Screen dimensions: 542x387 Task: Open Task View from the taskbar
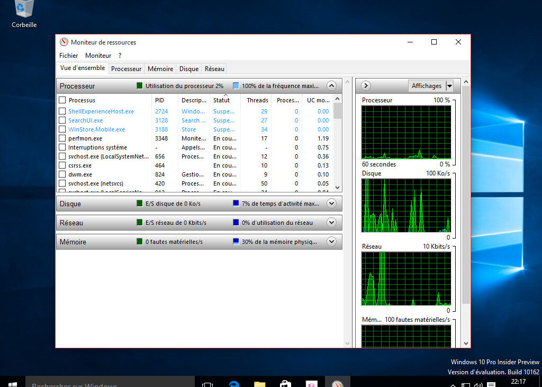click(x=207, y=383)
